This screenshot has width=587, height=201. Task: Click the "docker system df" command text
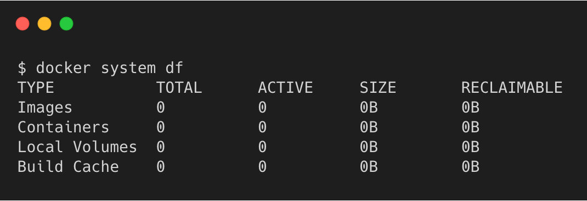[x=110, y=68]
